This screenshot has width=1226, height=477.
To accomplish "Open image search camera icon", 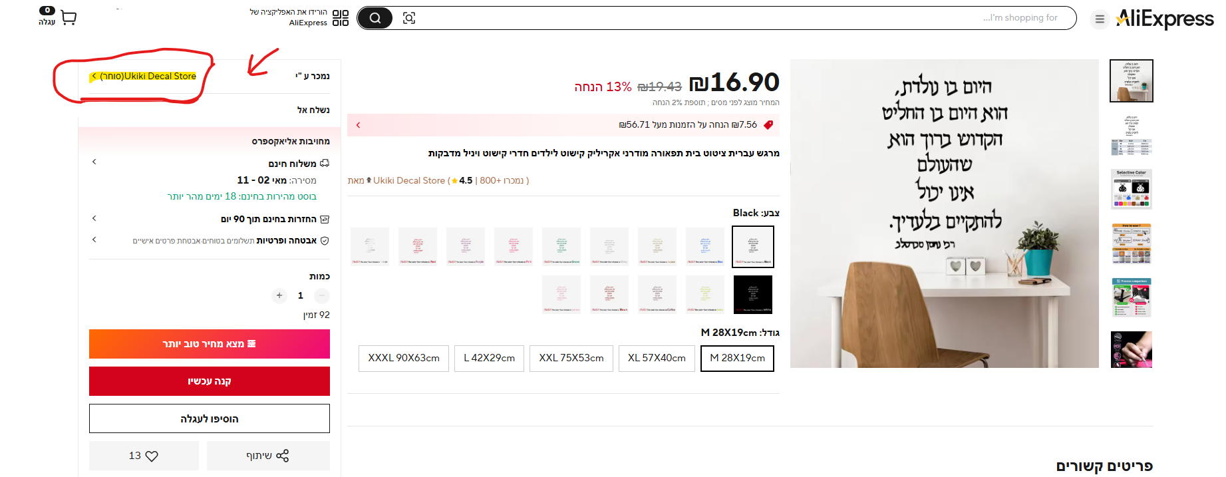I will click(x=409, y=18).
